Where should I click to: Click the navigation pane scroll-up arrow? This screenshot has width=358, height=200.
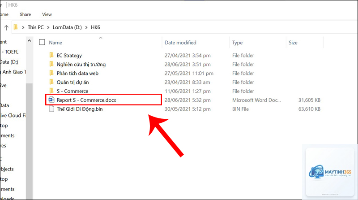coord(29,41)
